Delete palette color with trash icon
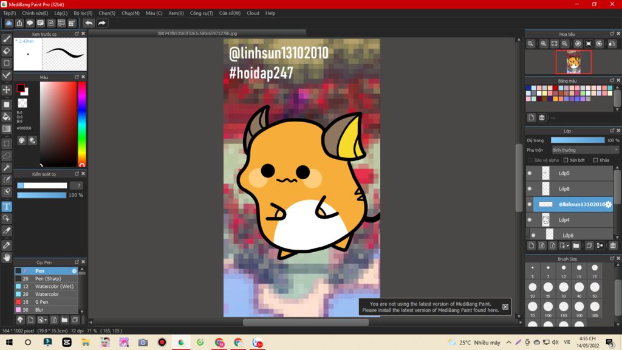 pyautogui.click(x=542, y=117)
